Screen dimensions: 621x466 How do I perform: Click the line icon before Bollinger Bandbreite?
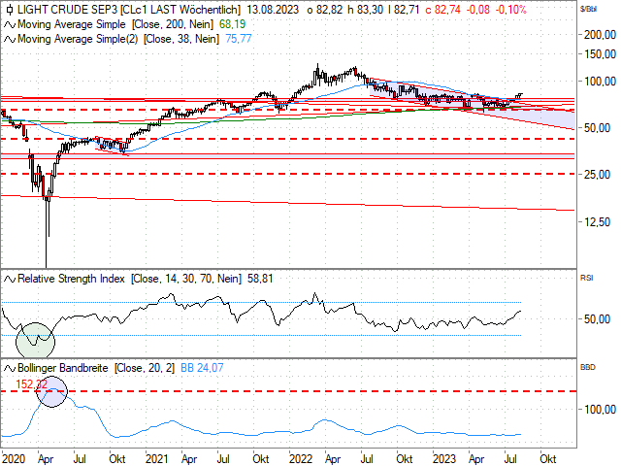point(10,369)
